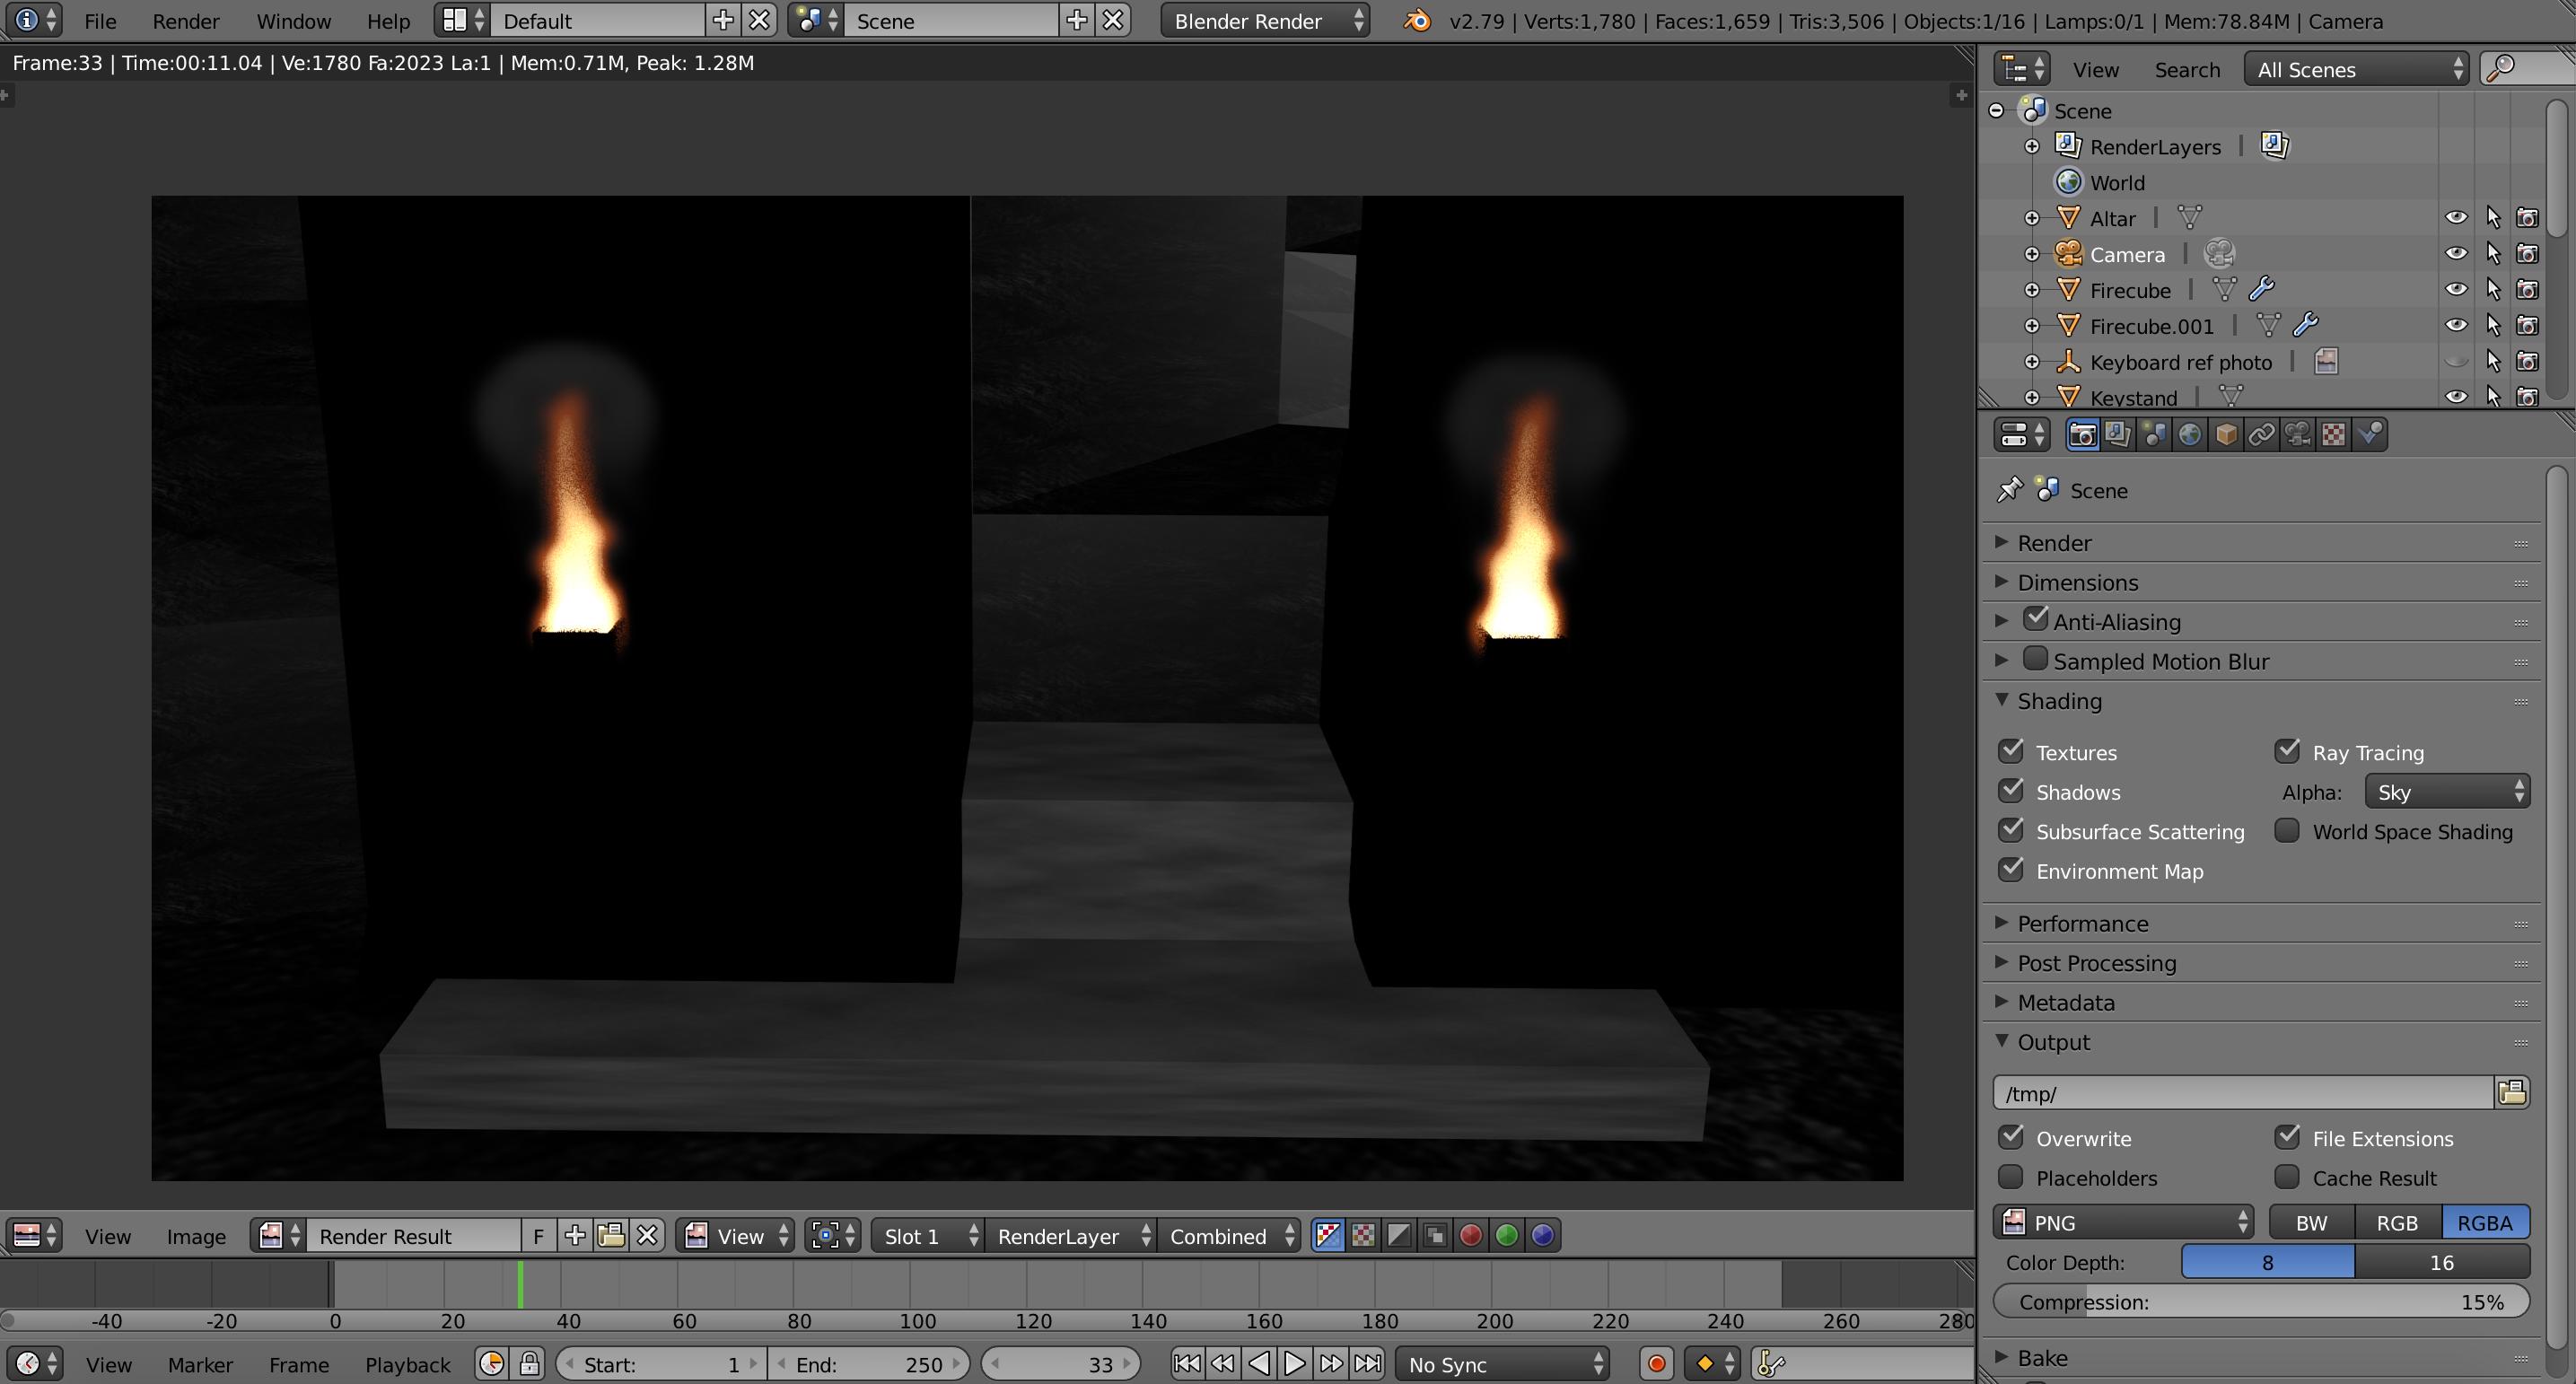Enable Sampled Motion Blur

tap(2036, 659)
